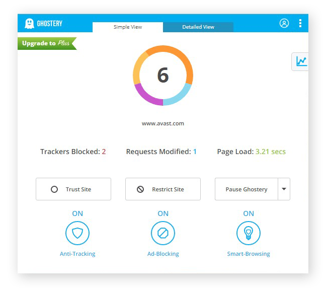Toggle the ON label above Anti-Tracking
This screenshot has height=290, width=327.
tap(77, 213)
